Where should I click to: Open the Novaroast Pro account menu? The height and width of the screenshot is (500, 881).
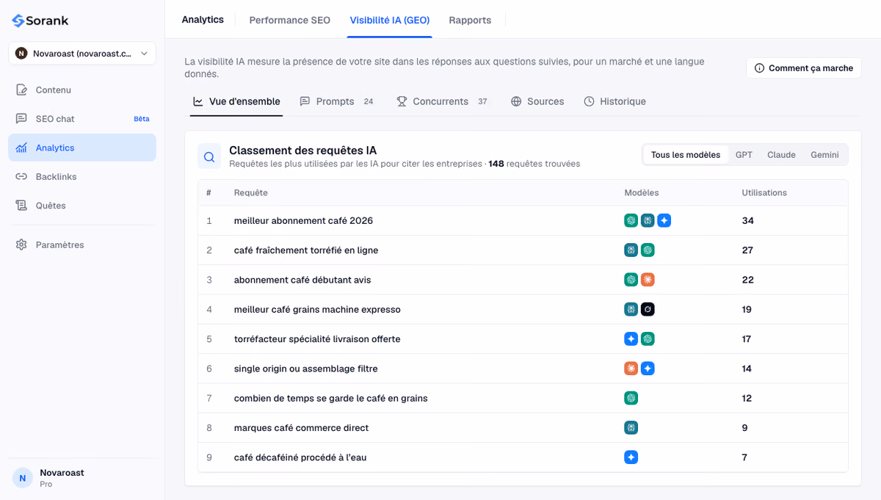click(82, 478)
